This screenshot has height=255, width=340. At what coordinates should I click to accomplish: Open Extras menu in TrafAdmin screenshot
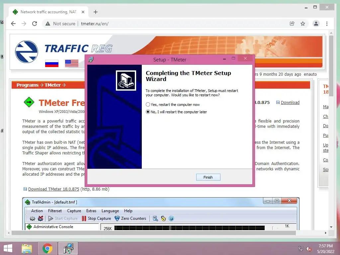[x=91, y=211]
